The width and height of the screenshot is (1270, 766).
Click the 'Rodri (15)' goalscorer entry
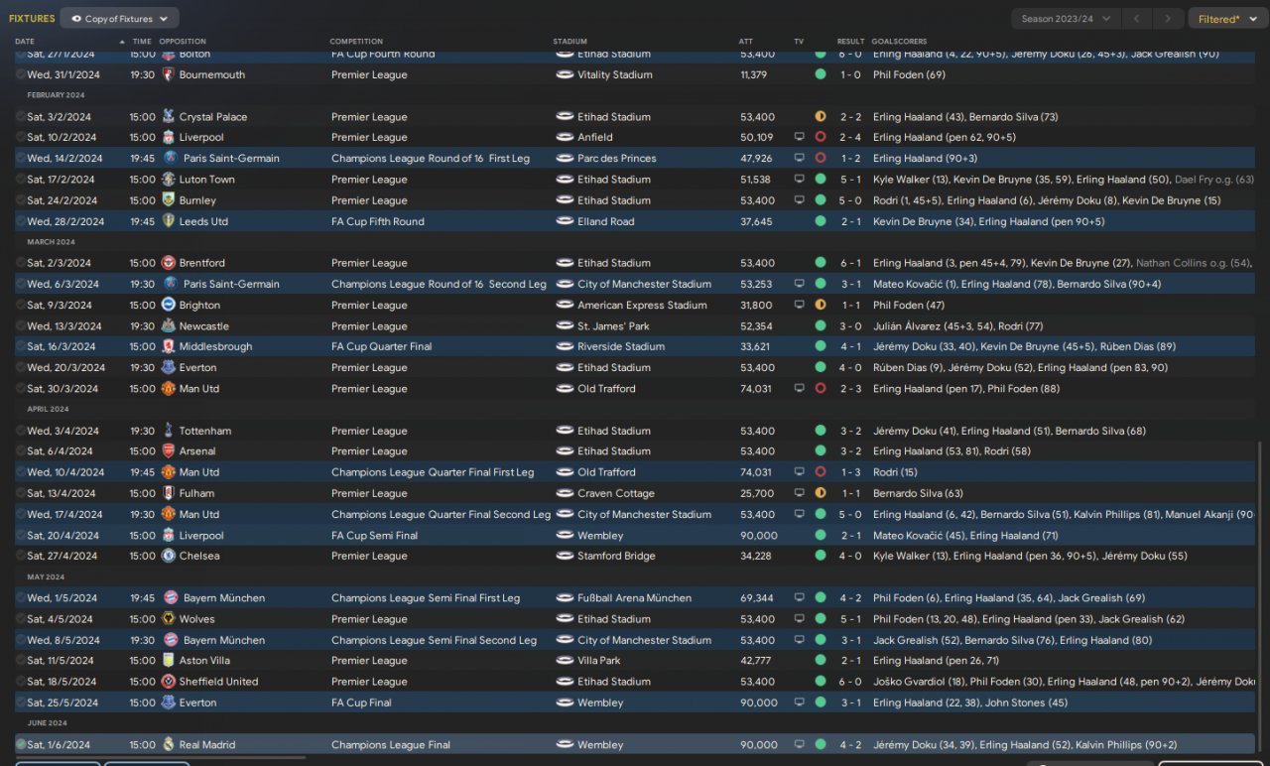point(895,472)
